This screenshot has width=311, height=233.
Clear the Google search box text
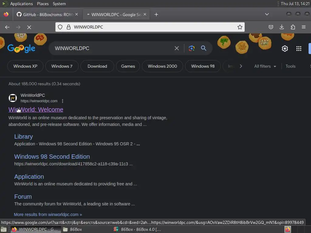coord(177,48)
